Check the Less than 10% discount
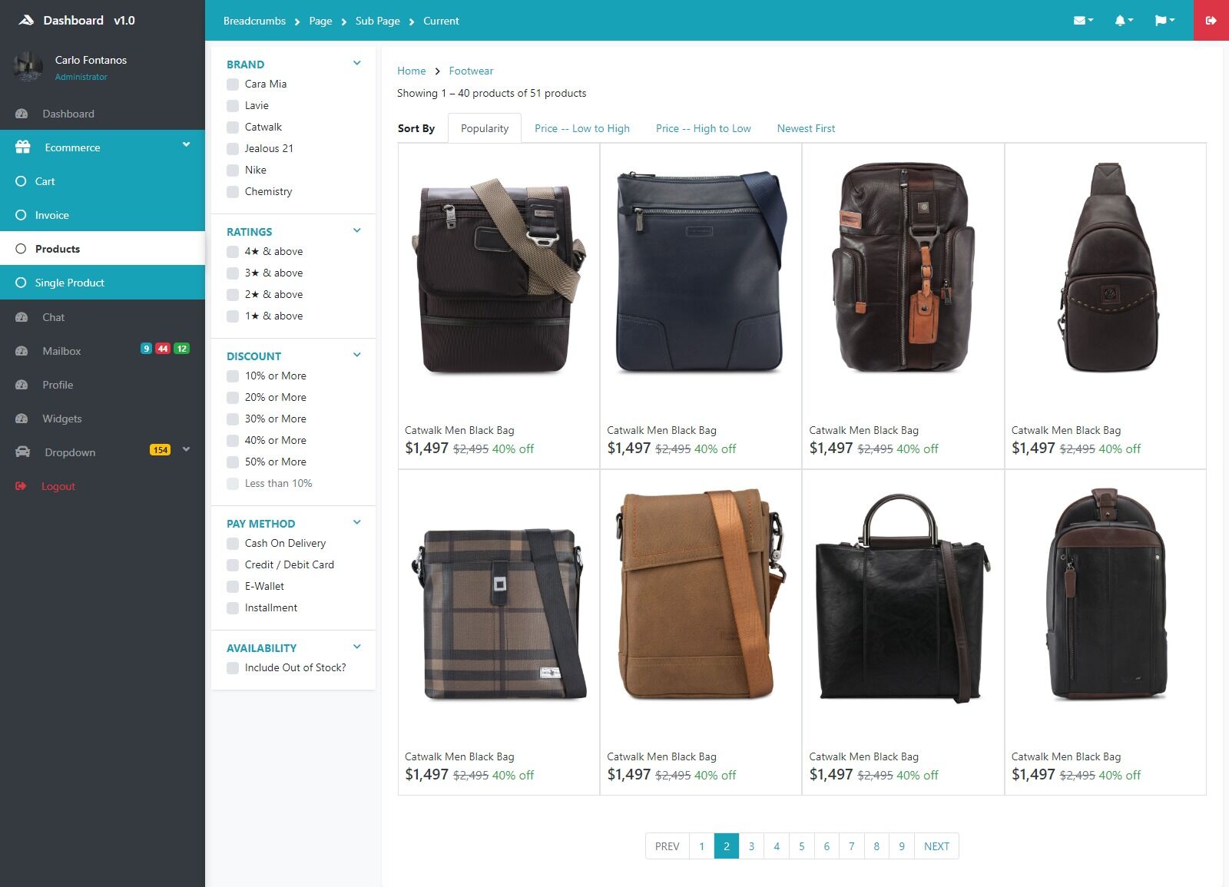This screenshot has height=887, width=1229. pos(233,484)
